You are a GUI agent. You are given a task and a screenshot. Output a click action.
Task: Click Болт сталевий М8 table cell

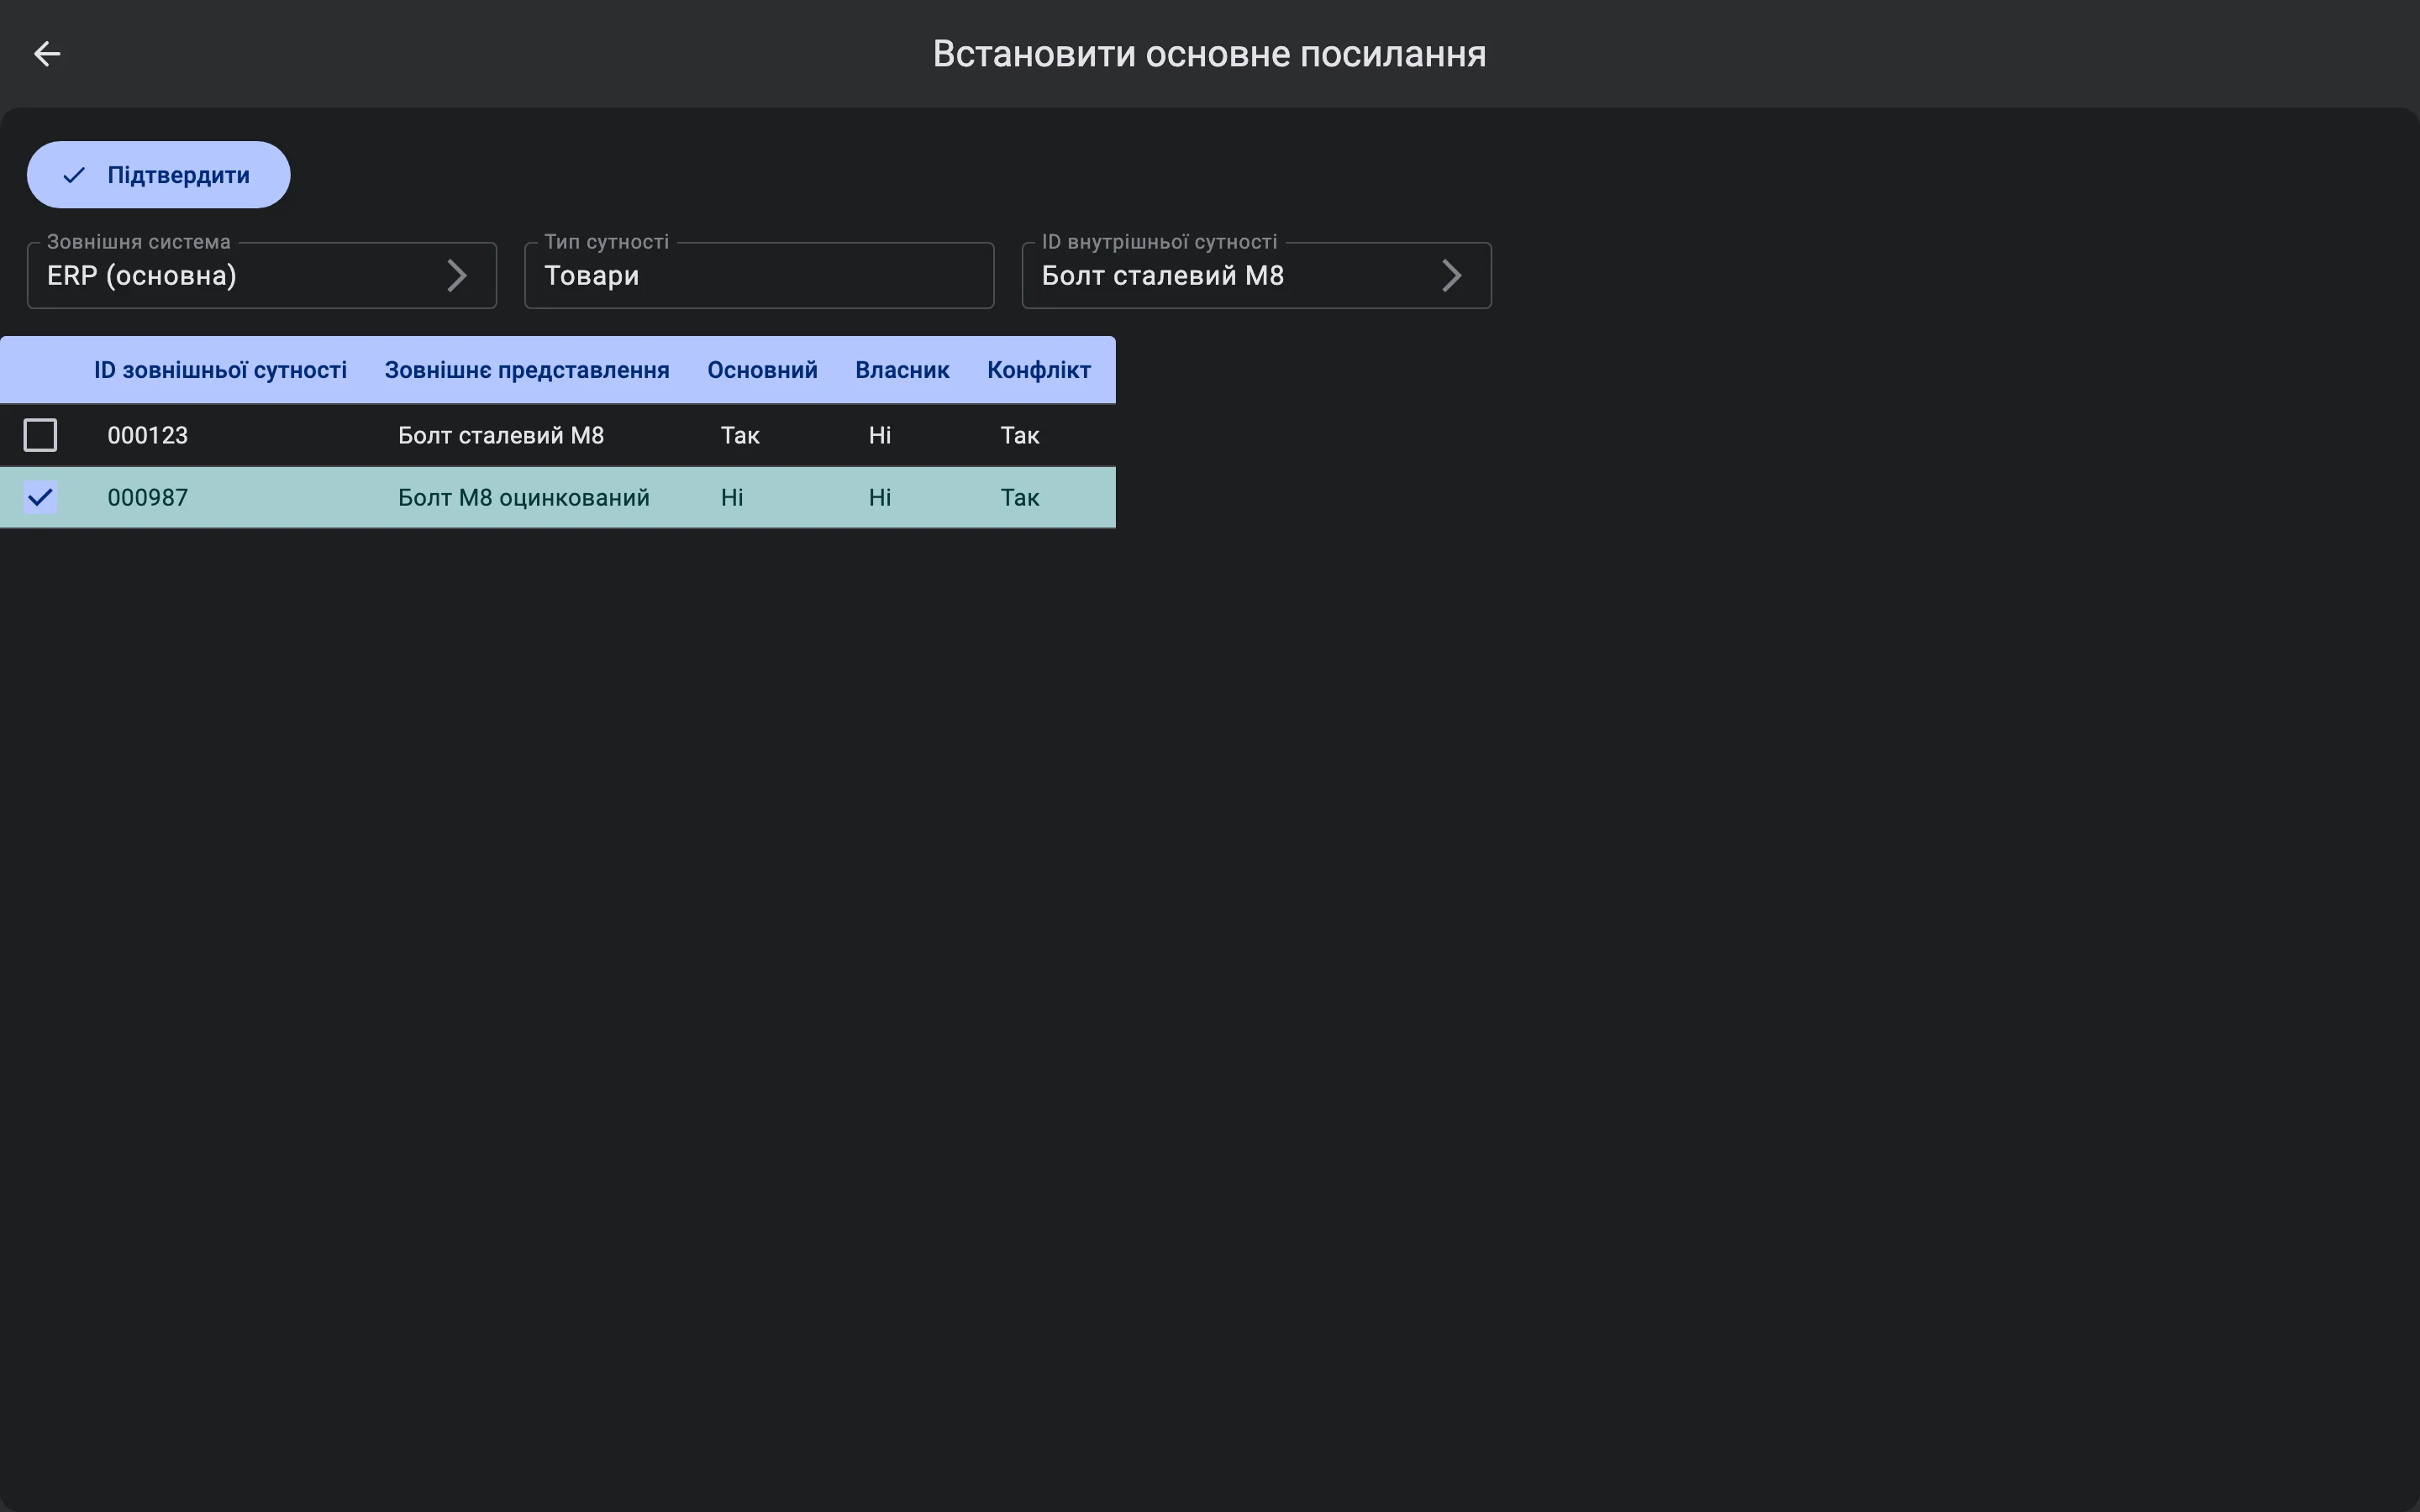[x=501, y=436]
